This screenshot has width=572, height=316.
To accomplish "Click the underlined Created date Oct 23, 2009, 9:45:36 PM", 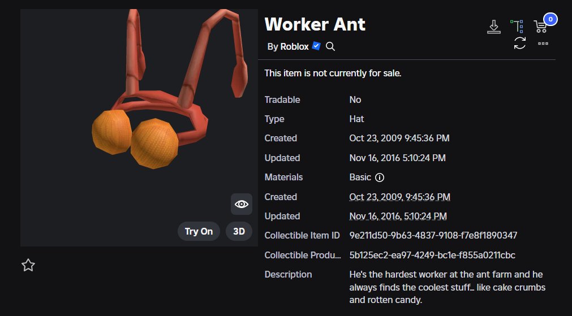I will [399, 197].
